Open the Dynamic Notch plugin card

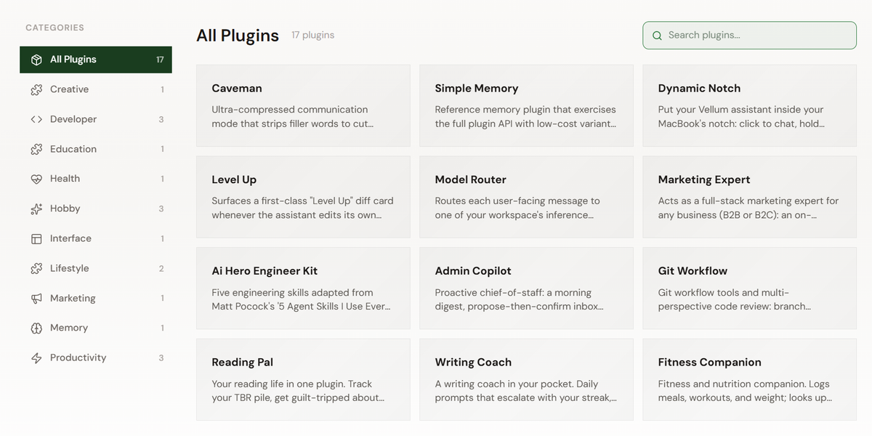749,105
